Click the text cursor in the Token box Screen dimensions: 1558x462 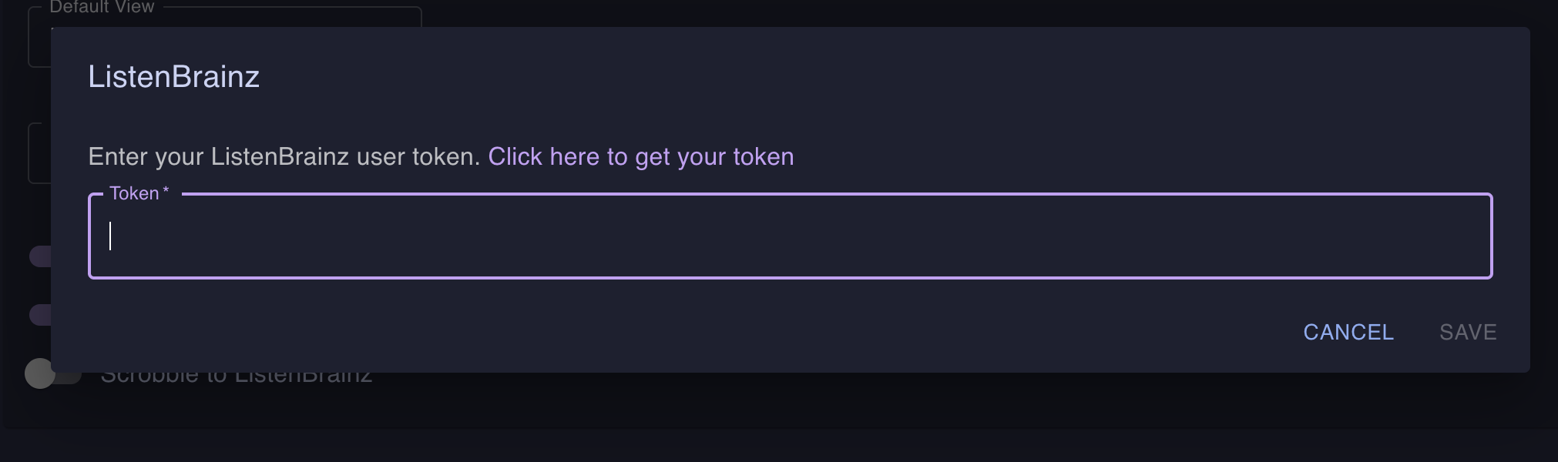coord(111,236)
